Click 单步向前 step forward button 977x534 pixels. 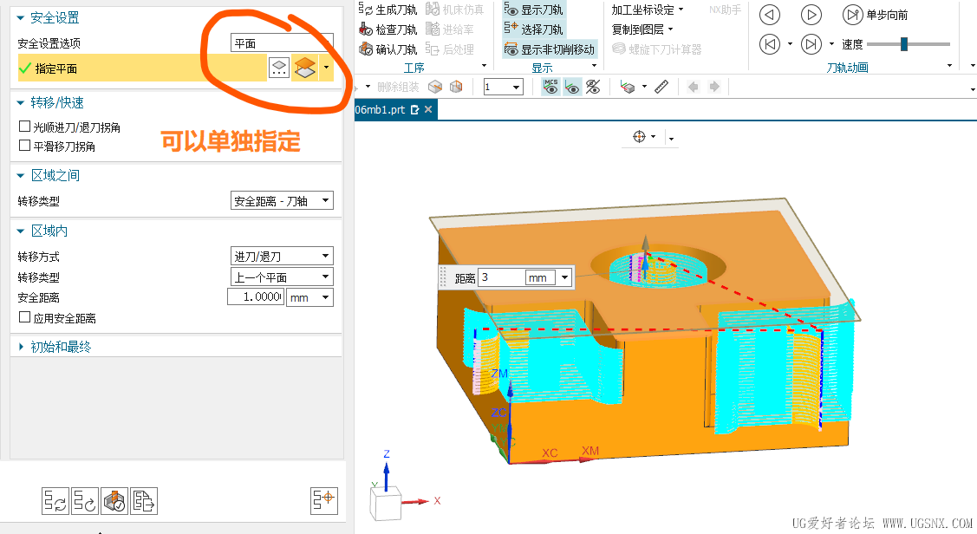point(875,15)
